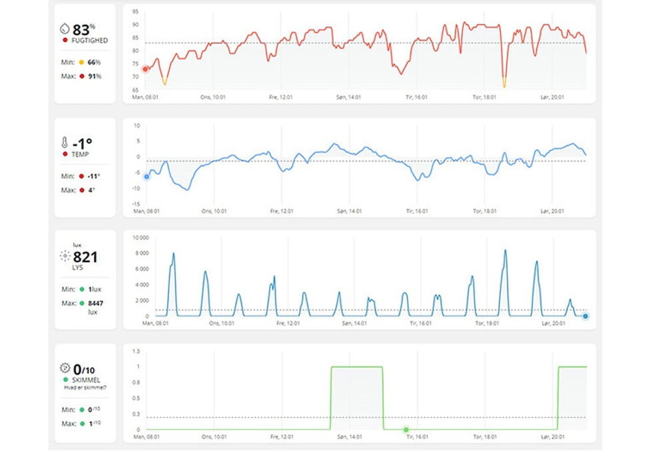Select the red marker on the humidity chart
Image resolution: width=666 pixels, height=455 pixels.
(x=146, y=69)
